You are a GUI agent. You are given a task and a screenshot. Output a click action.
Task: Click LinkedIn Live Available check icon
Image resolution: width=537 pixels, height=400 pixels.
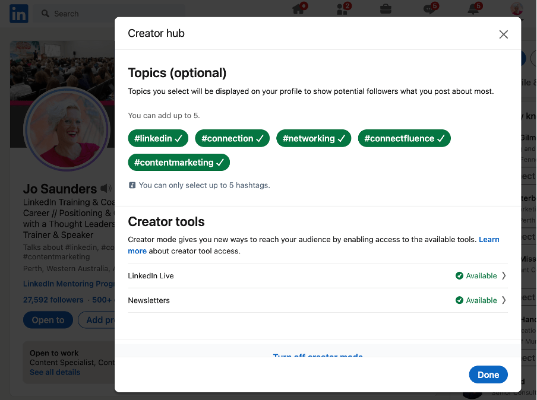click(459, 276)
